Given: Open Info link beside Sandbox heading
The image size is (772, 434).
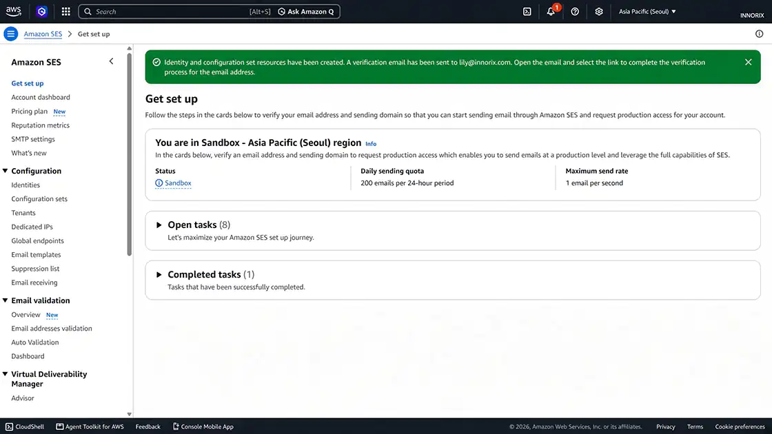Looking at the screenshot, I should (x=371, y=144).
